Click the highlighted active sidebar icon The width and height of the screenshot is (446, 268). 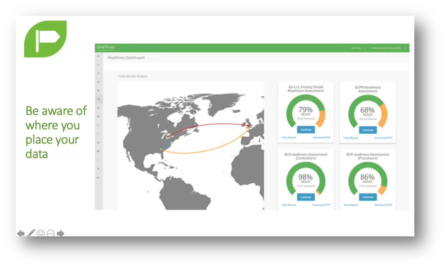click(x=98, y=99)
